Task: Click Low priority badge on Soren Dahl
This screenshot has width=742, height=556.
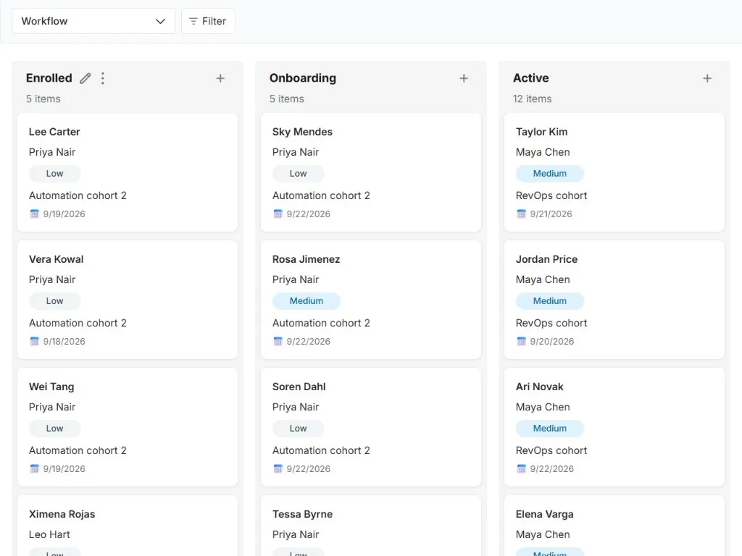Action: [298, 429]
